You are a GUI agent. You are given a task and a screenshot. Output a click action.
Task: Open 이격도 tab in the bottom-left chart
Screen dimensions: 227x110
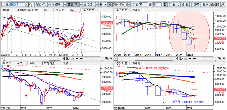tap(8, 63)
